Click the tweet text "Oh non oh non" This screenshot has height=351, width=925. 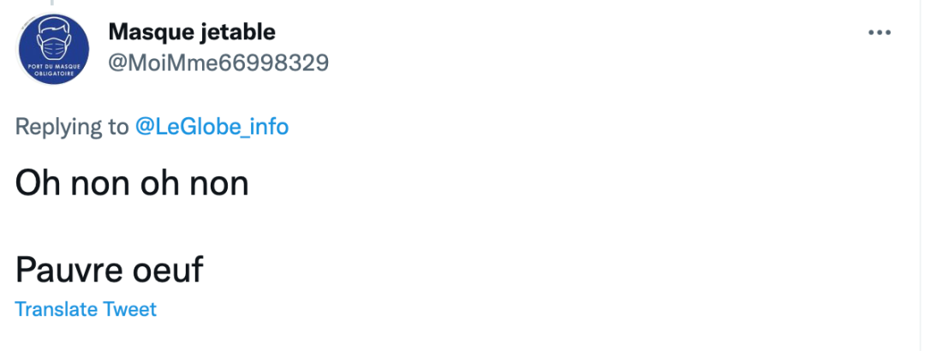pos(132,183)
